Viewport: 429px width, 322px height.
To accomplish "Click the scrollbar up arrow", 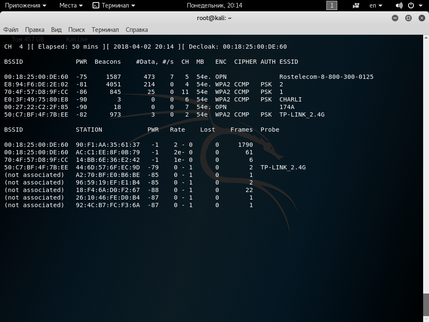I will tap(426, 37).
